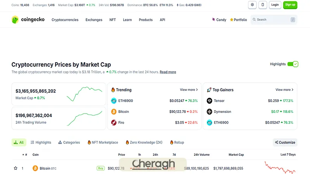Star Bitcoin as a favorite
This screenshot has height=174, width=310.
point(15,168)
